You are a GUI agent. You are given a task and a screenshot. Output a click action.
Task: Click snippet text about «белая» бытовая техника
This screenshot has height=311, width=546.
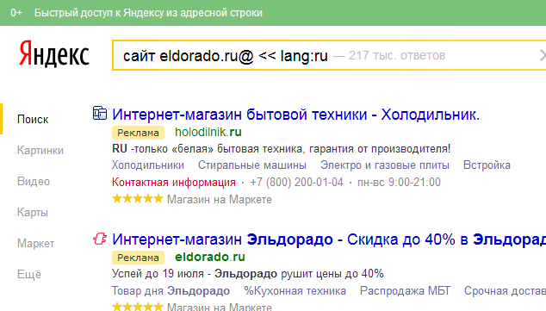pos(282,149)
